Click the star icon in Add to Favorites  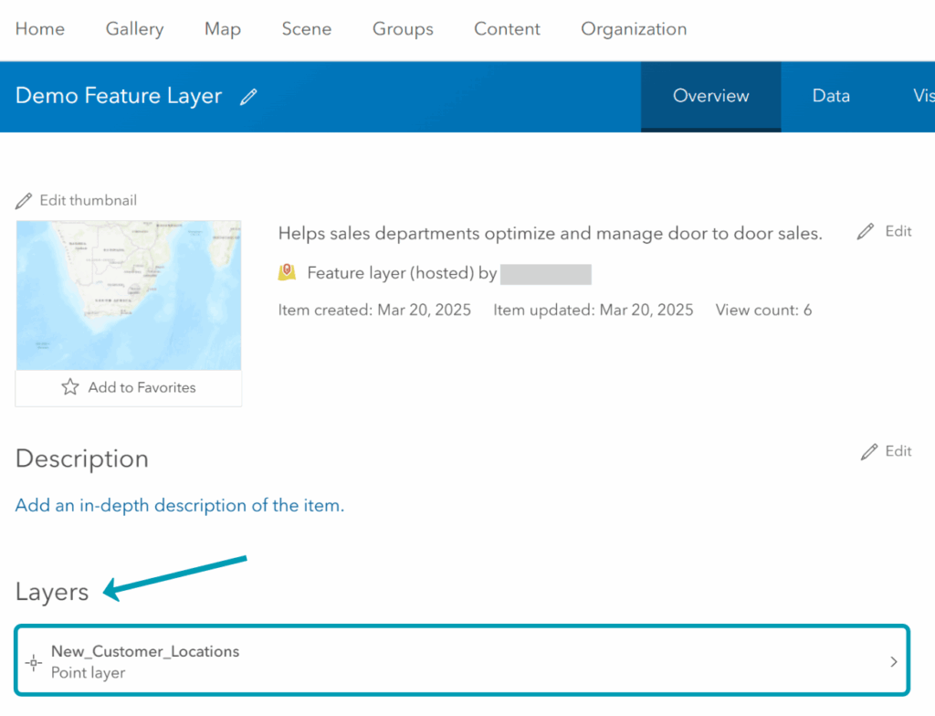[69, 387]
